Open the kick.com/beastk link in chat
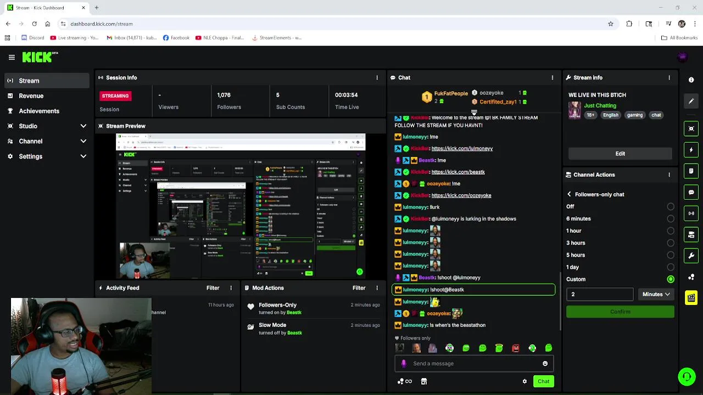Viewport: 703px width, 395px height. [x=458, y=172]
